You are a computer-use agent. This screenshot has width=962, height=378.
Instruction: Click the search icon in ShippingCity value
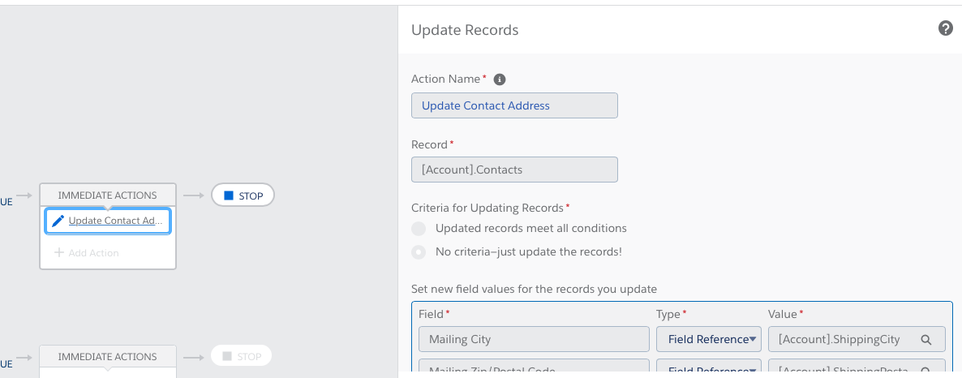[925, 340]
